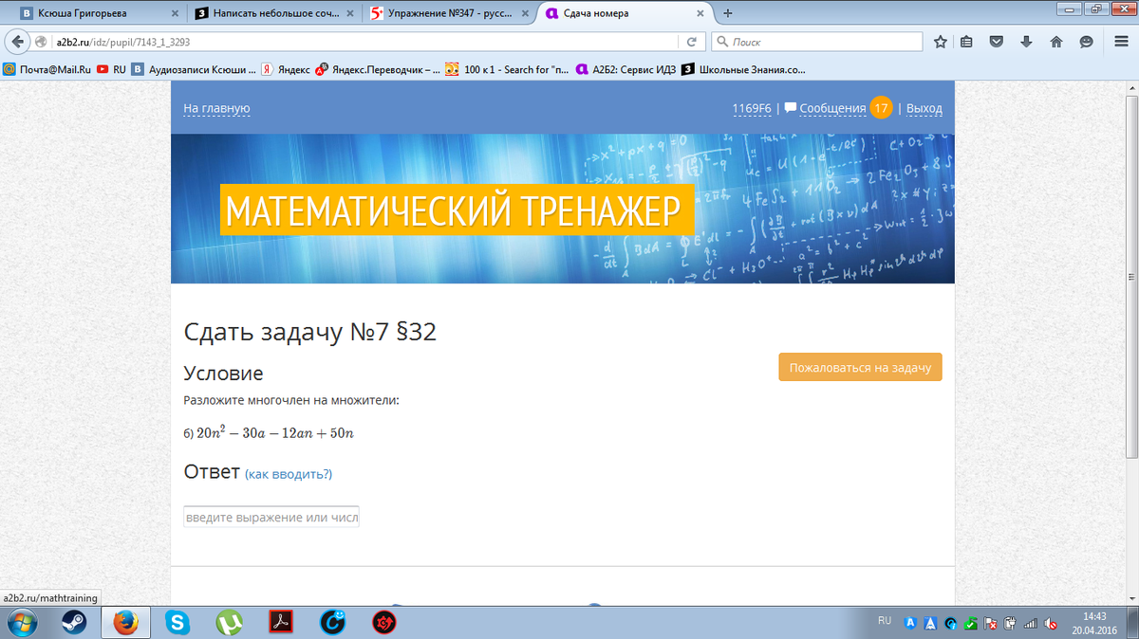Image resolution: width=1139 pixels, height=639 pixels.
Task: Bookmark this page with the star icon
Action: pyautogui.click(x=940, y=42)
